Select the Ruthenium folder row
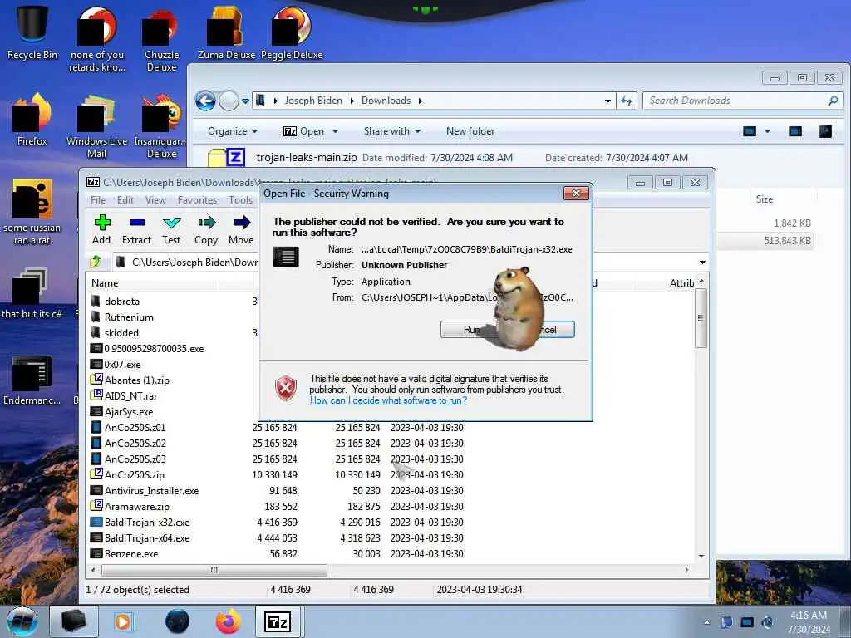Viewport: 851px width, 638px height. [x=129, y=317]
